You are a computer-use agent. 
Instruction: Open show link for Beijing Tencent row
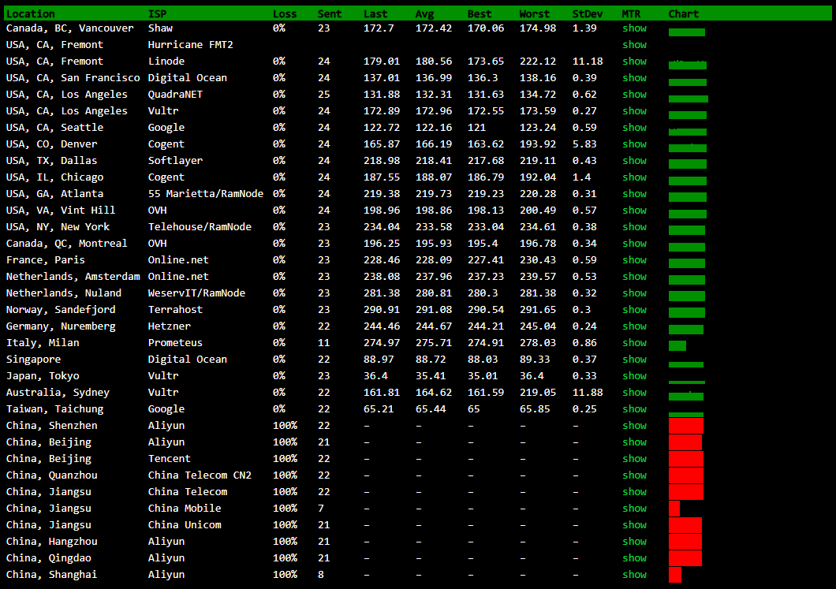(634, 459)
